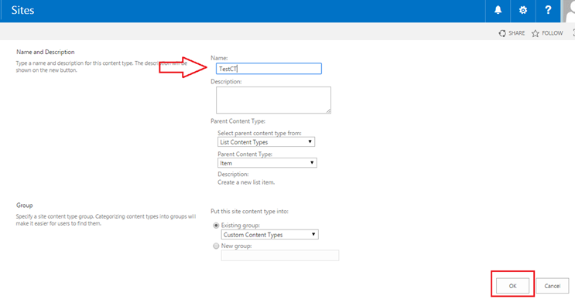Click the Sites header title
Viewport: 575px width, 299px height.
(x=22, y=10)
